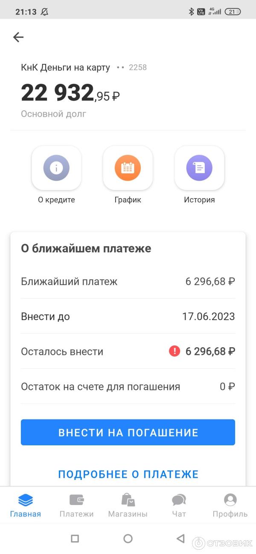Open the 'График' calendar icon
Viewport: 256px width, 554px height.
point(128,168)
